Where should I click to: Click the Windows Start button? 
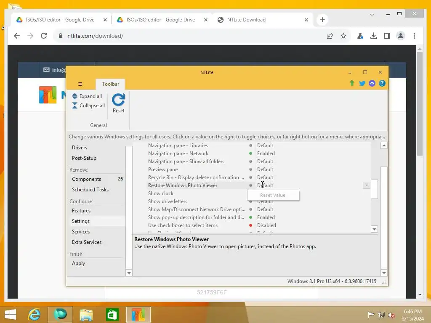(x=11, y=315)
